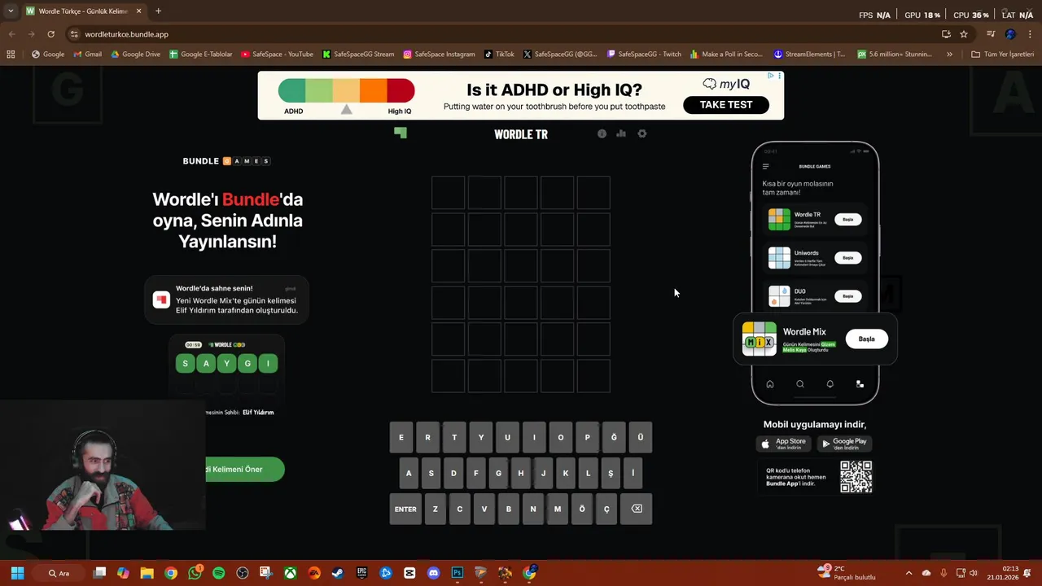
Task: Bookmark this page with the star icon
Action: pyautogui.click(x=964, y=34)
